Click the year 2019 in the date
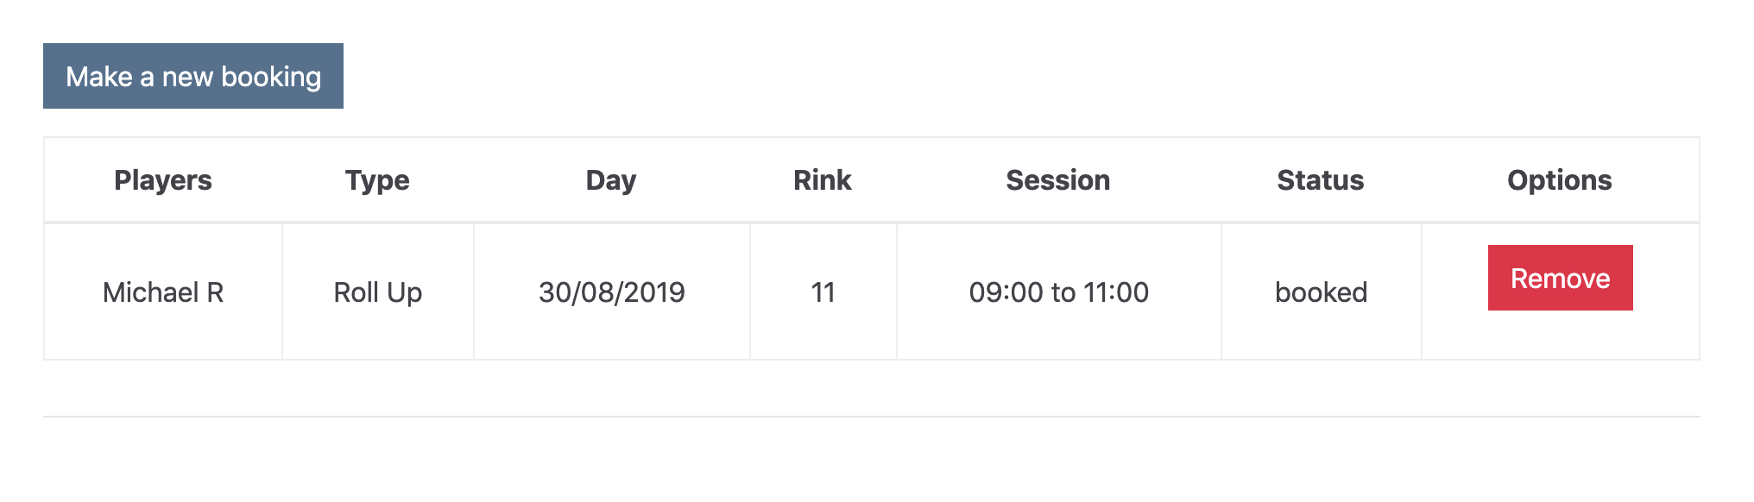Screen dimensions: 1754x502 [x=653, y=292]
